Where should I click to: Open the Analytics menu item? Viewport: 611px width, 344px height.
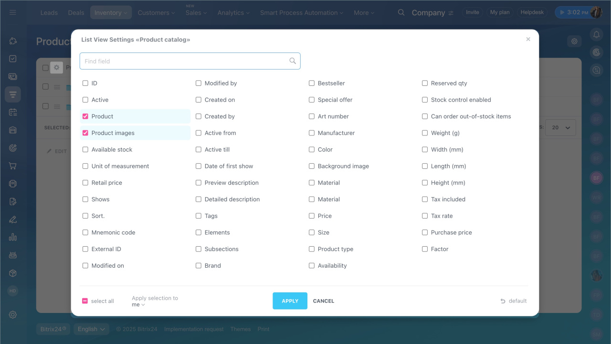233,13
